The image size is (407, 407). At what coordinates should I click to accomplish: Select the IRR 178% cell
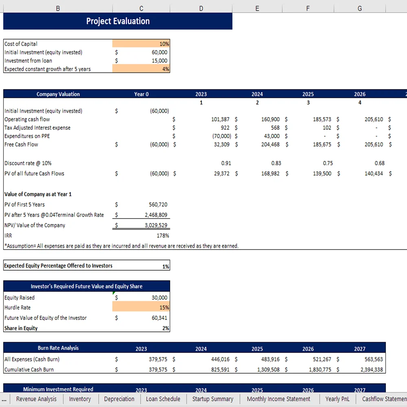coord(141,235)
